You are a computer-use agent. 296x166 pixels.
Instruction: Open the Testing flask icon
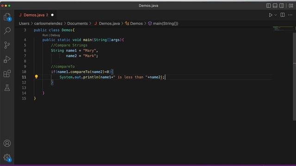[x=7, y=88]
